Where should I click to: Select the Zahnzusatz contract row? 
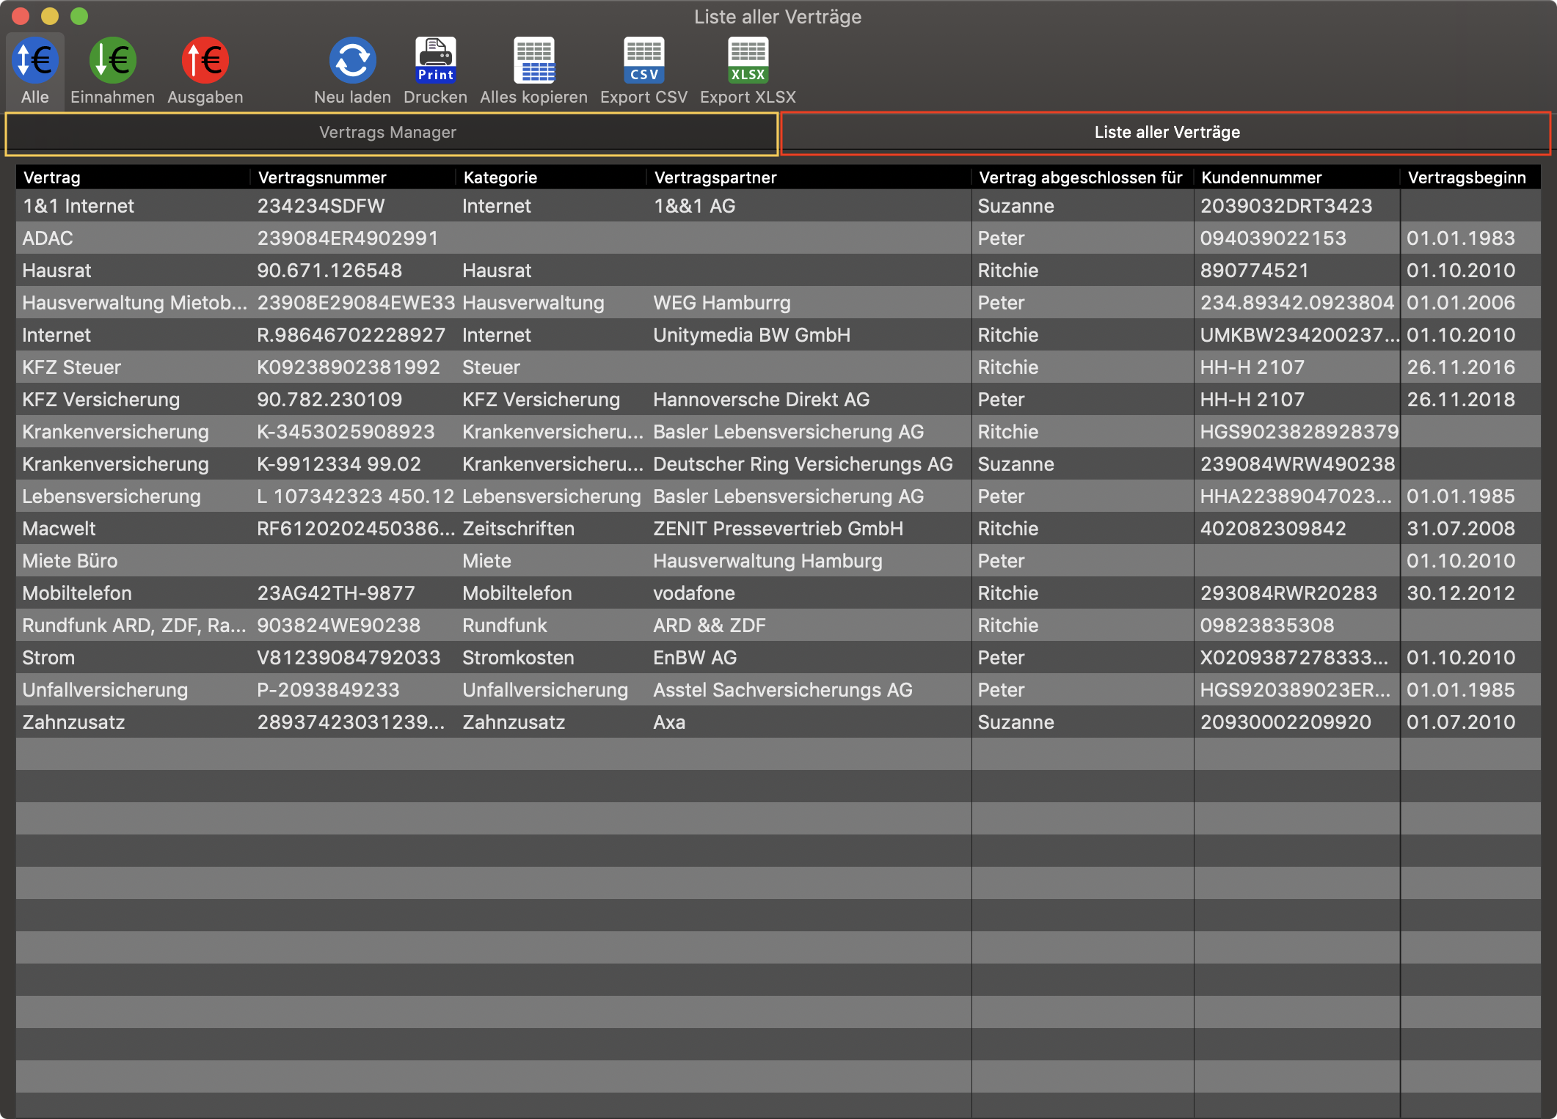tap(778, 722)
